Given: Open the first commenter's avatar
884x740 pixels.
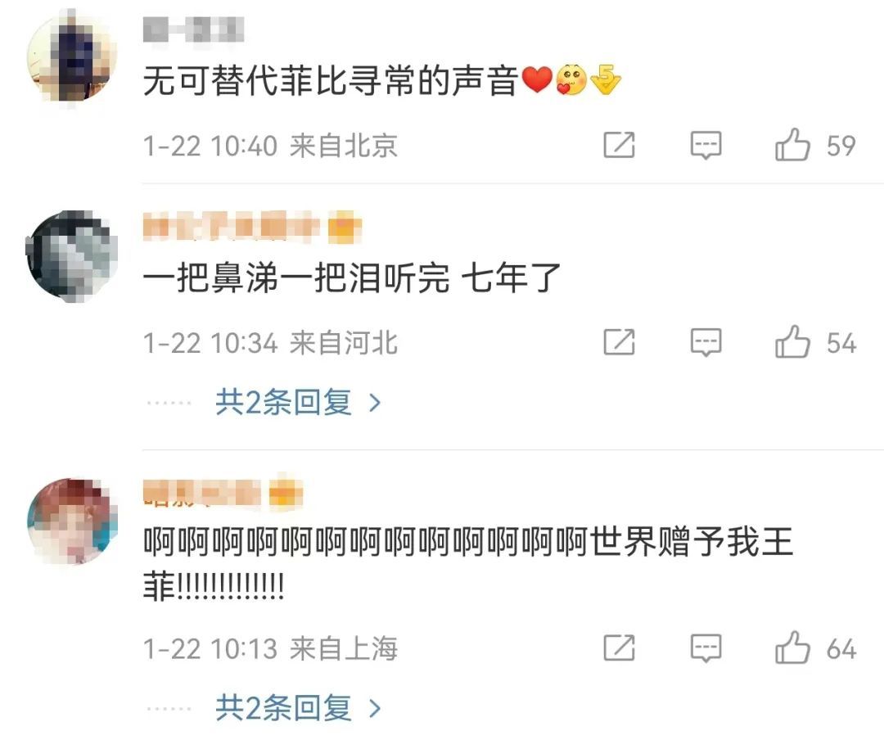Looking at the screenshot, I should tap(71, 56).
